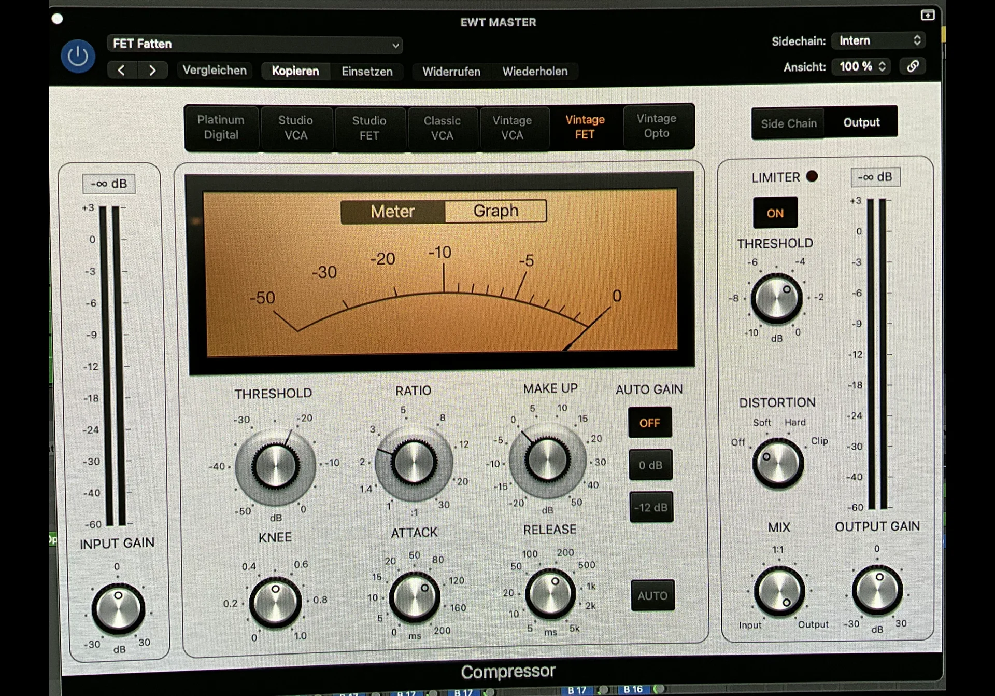Click the previous preset arrow

point(121,71)
